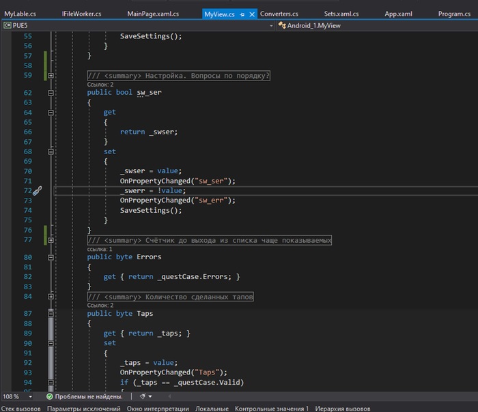Collapse the get accessor at line 64
This screenshot has width=478, height=412.
pyautogui.click(x=51, y=112)
